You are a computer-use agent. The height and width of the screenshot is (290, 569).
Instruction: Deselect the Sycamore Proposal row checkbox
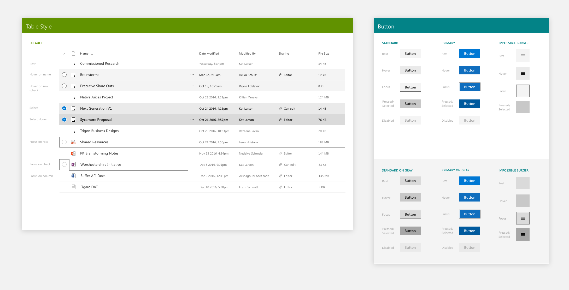click(x=64, y=120)
